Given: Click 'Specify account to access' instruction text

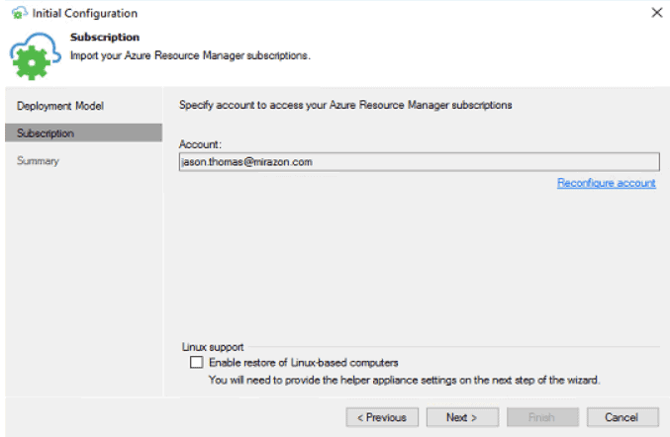Looking at the screenshot, I should pos(345,105).
